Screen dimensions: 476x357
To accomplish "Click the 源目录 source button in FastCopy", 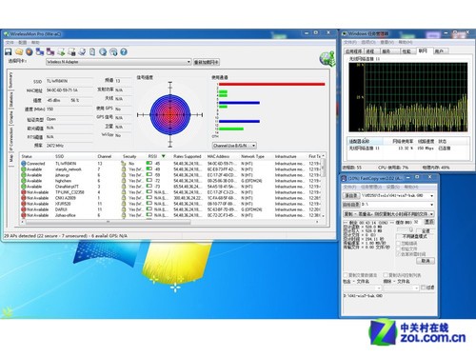I will (351, 196).
